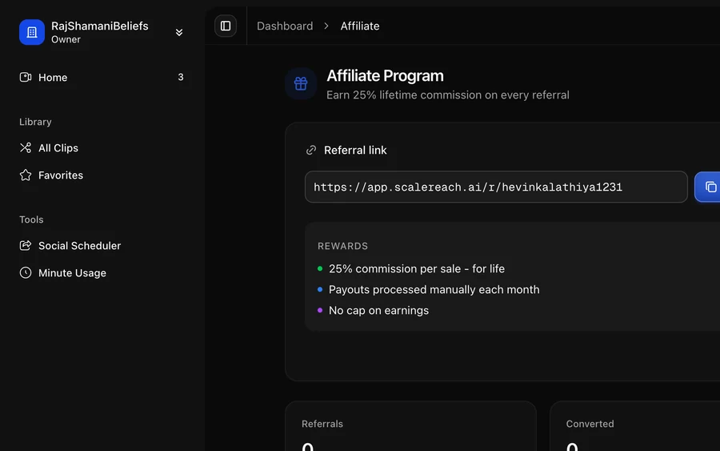Click the Library section label
This screenshot has width=720, height=451.
click(x=35, y=122)
